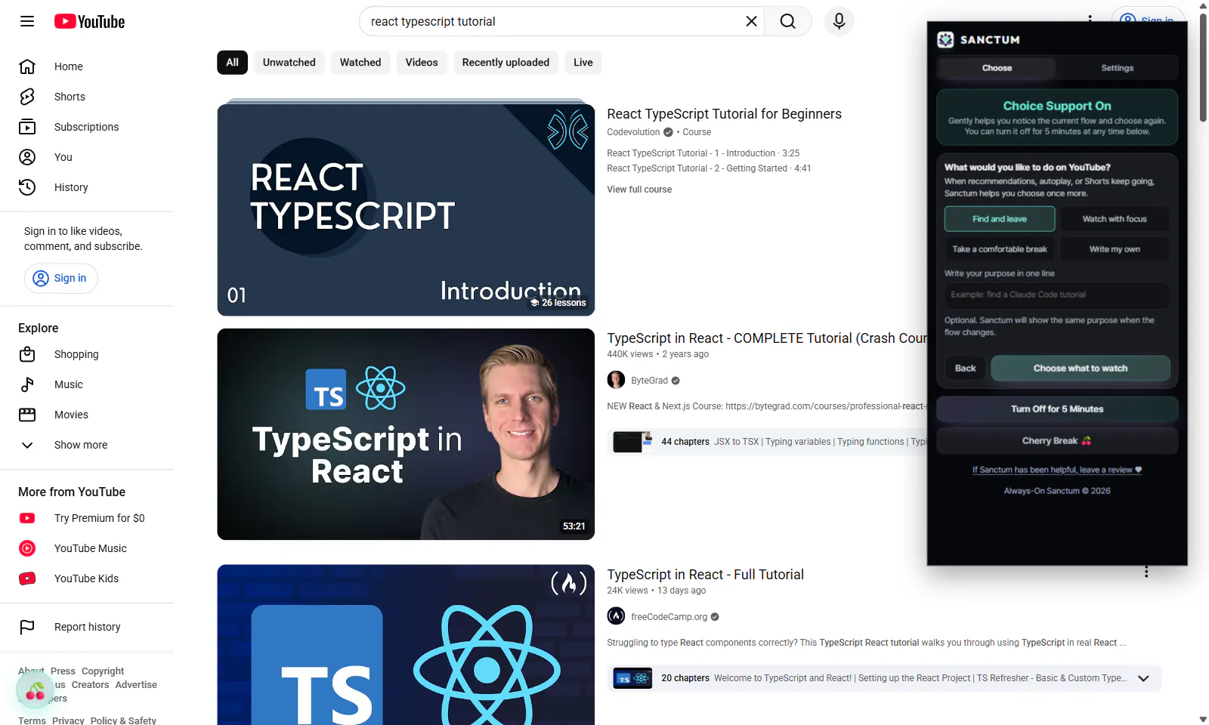Click the magnifier search button
The height and width of the screenshot is (725, 1209).
(x=787, y=21)
